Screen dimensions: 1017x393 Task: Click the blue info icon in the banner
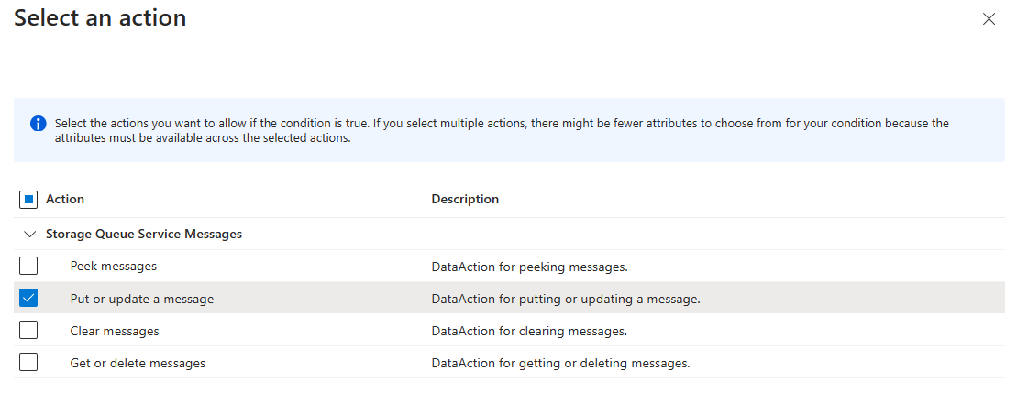click(x=38, y=124)
